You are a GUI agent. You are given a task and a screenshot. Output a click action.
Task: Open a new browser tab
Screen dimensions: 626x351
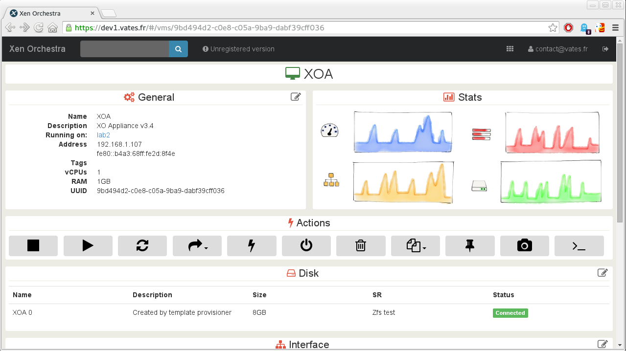point(108,13)
